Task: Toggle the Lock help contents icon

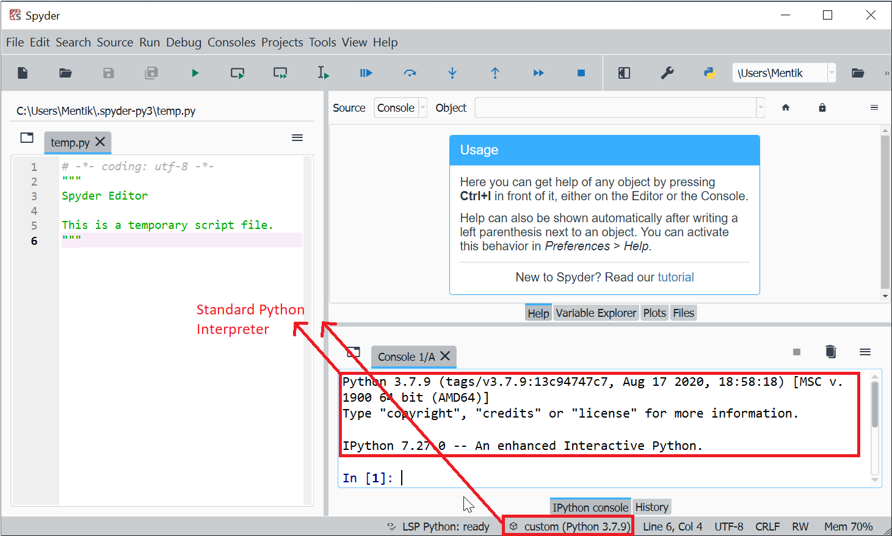Action: pos(822,107)
